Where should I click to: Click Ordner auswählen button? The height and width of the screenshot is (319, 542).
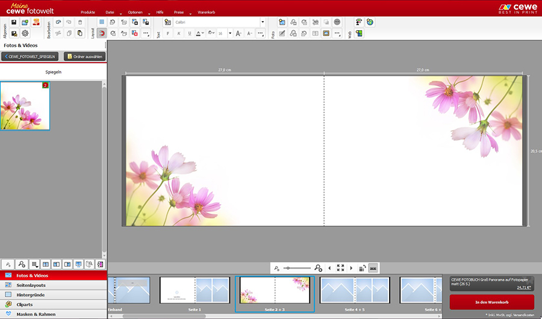85,57
